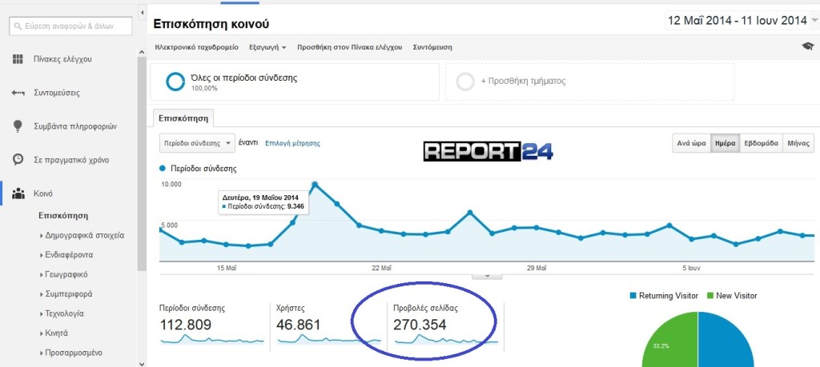Image resolution: width=820 pixels, height=367 pixels.
Task: Click the Προβολές σελίδας 270.354 metric
Action: click(425, 318)
